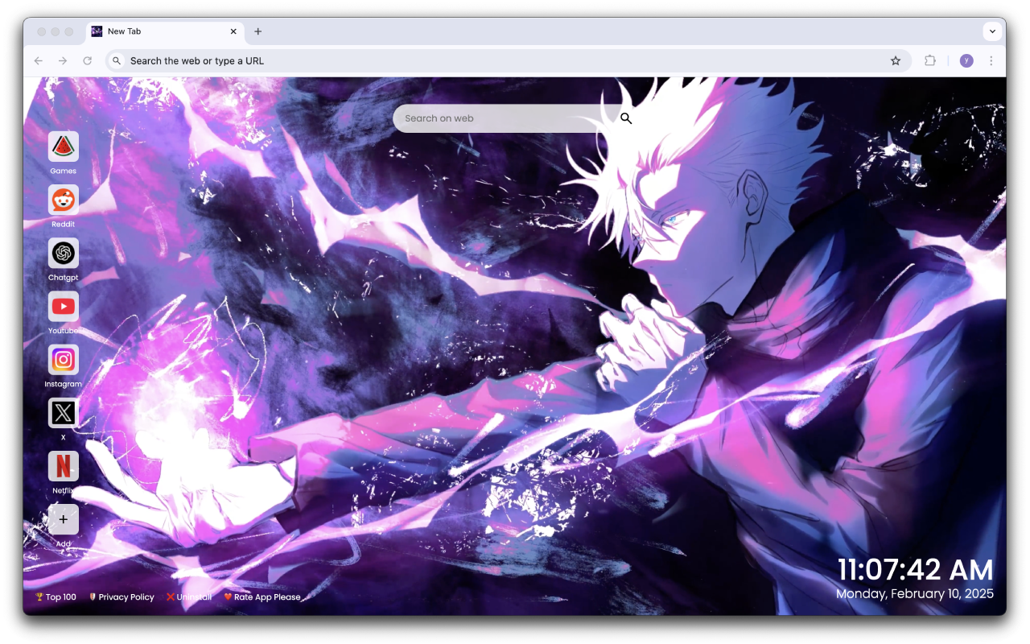Open the profile avatar menu
1030x644 pixels.
(x=966, y=60)
